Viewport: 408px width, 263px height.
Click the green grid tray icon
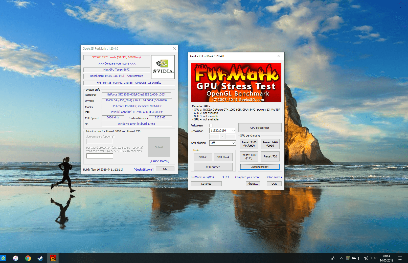tap(348, 258)
